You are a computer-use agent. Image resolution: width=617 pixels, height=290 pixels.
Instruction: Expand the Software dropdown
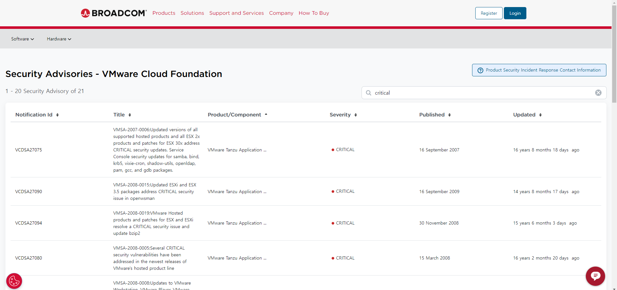coord(22,39)
